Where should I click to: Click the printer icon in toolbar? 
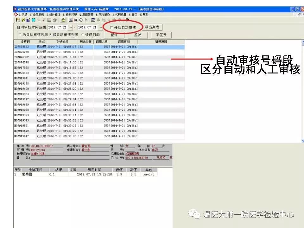point(54,20)
